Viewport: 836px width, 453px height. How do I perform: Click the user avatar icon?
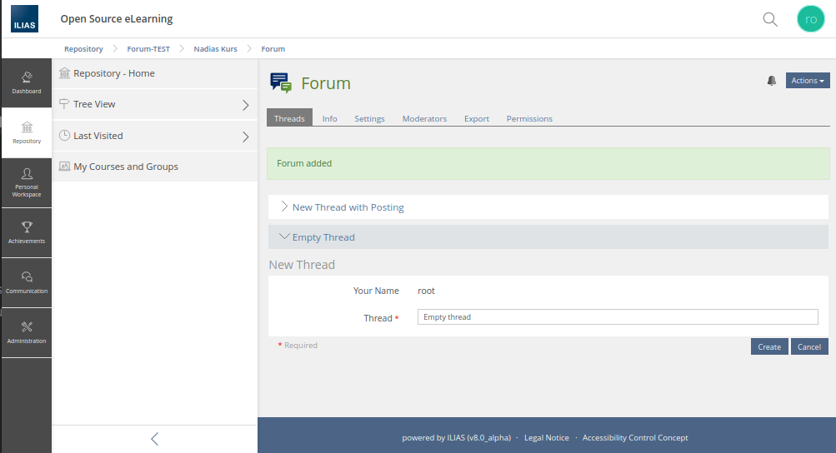[810, 19]
